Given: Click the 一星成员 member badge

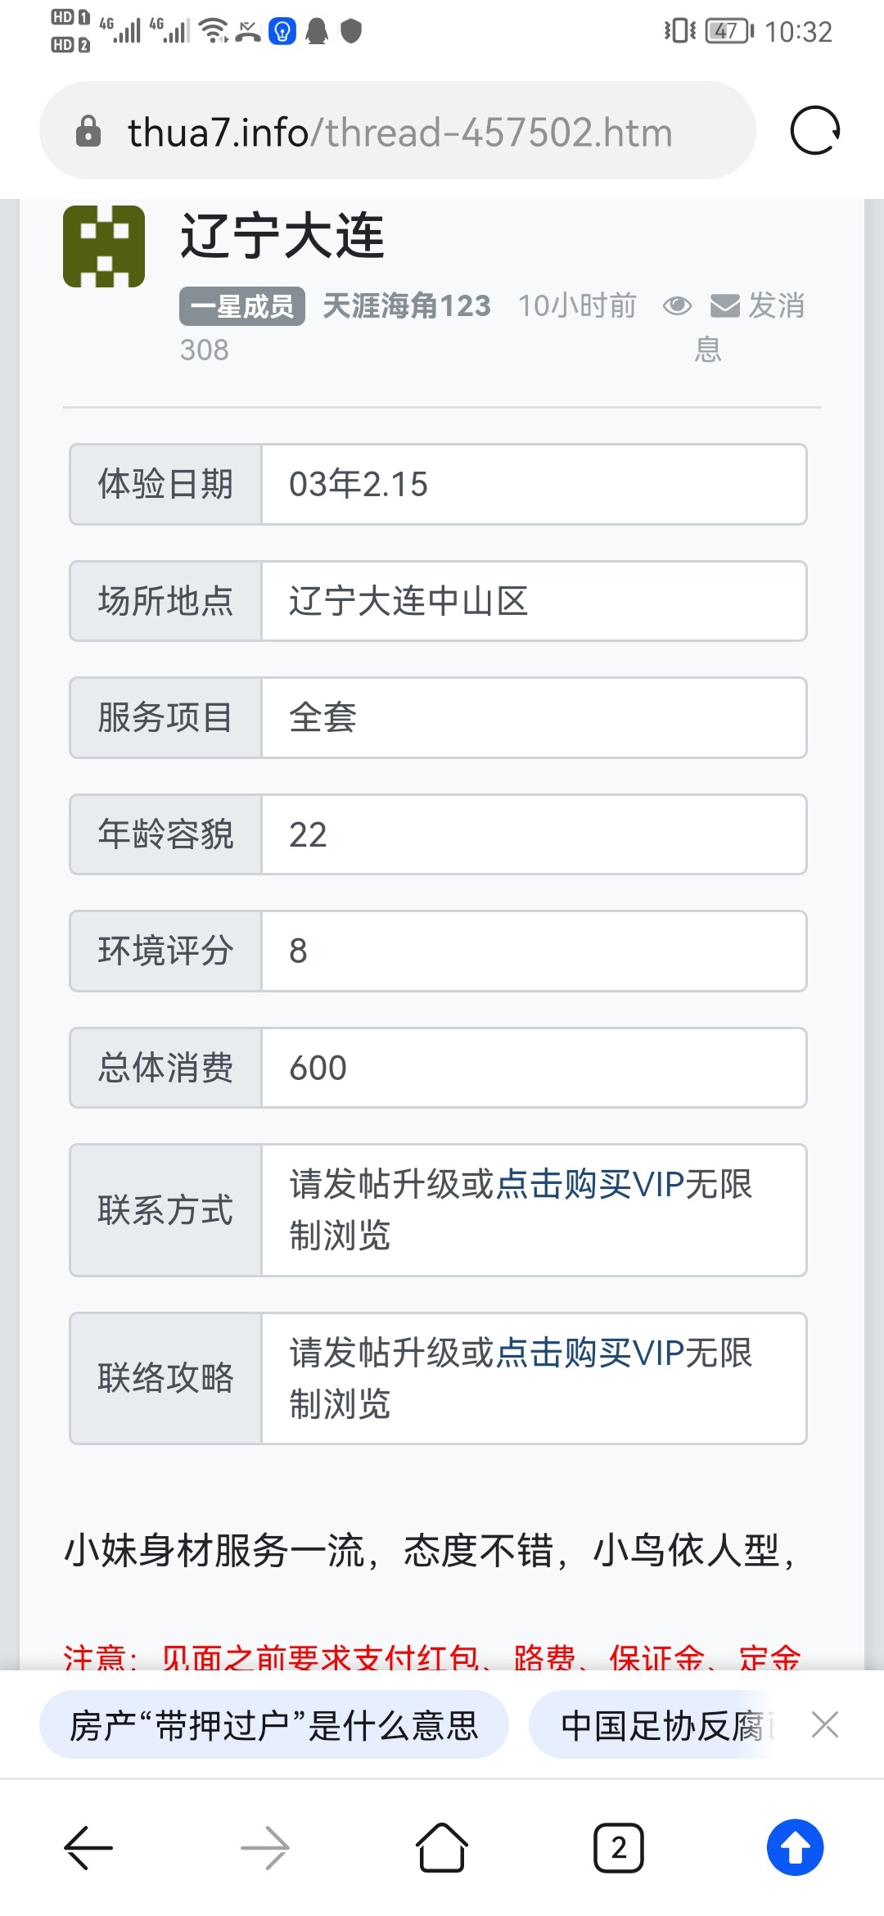Looking at the screenshot, I should pyautogui.click(x=241, y=305).
